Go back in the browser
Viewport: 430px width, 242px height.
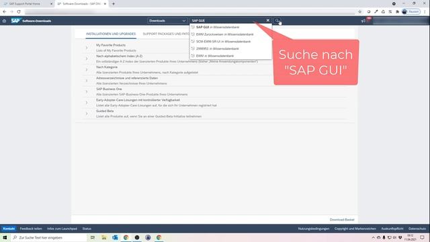coord(5,12)
